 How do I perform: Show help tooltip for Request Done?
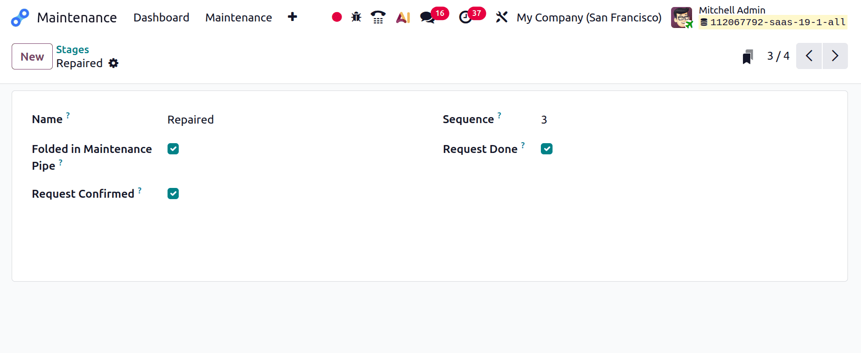(523, 145)
